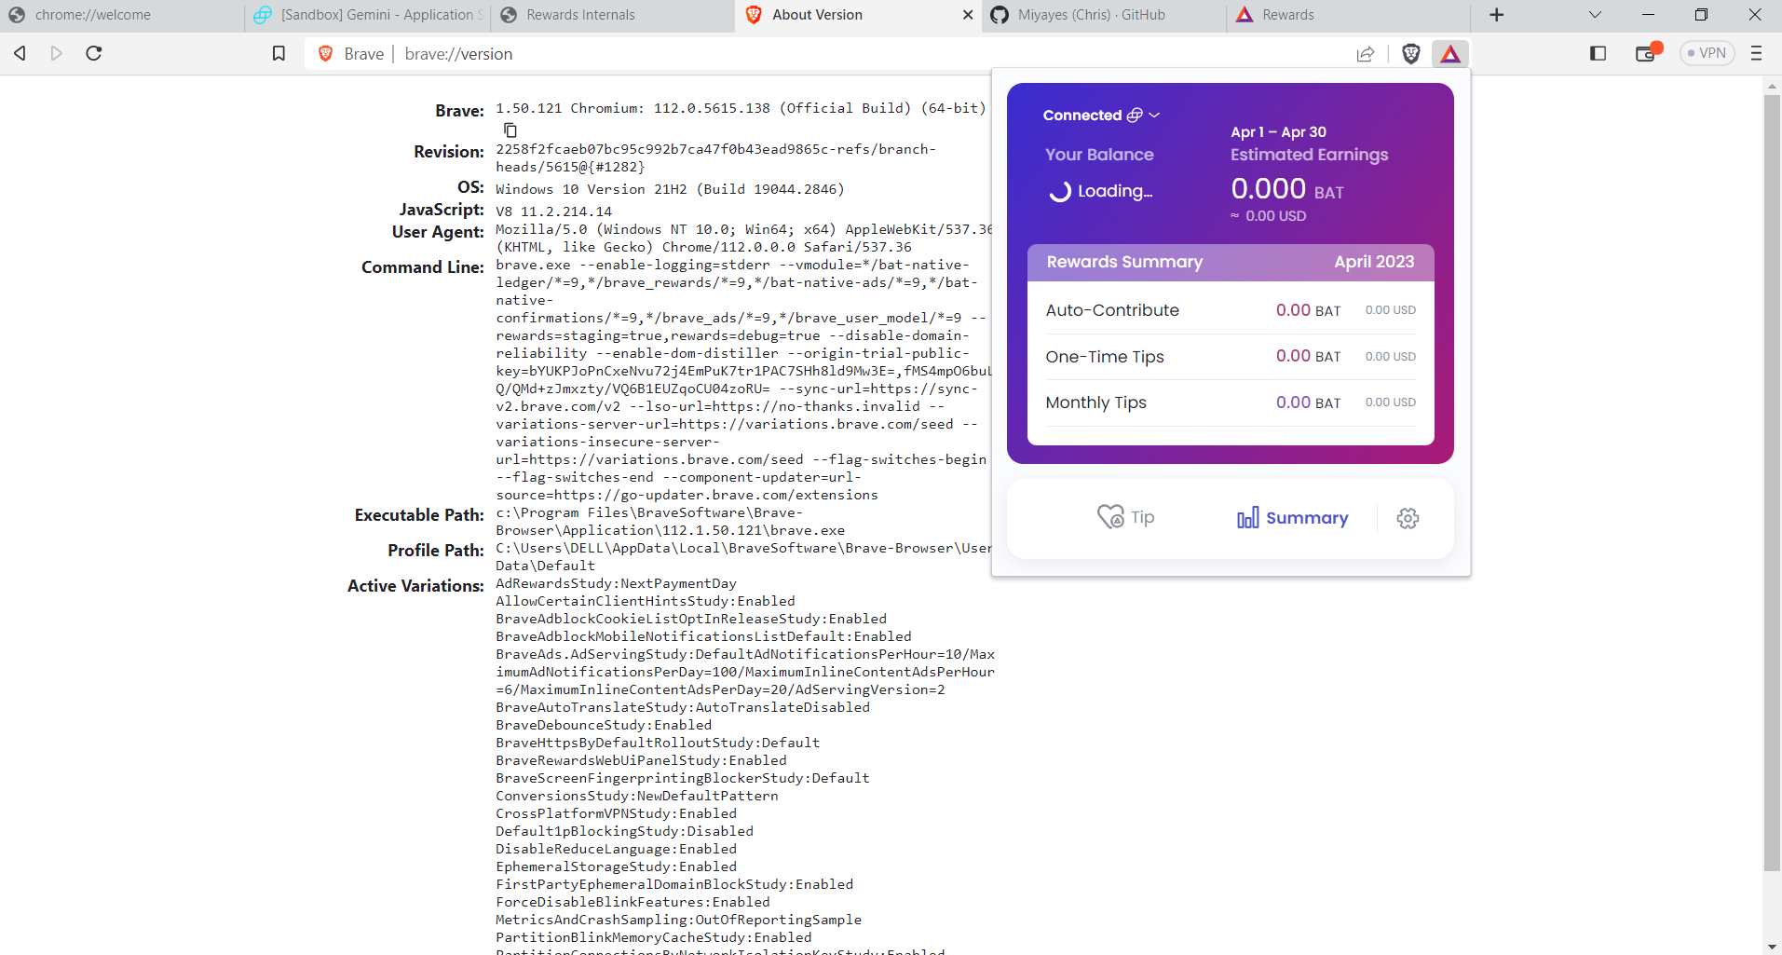Open a new tab with the plus button
The width and height of the screenshot is (1782, 955).
[x=1496, y=15]
